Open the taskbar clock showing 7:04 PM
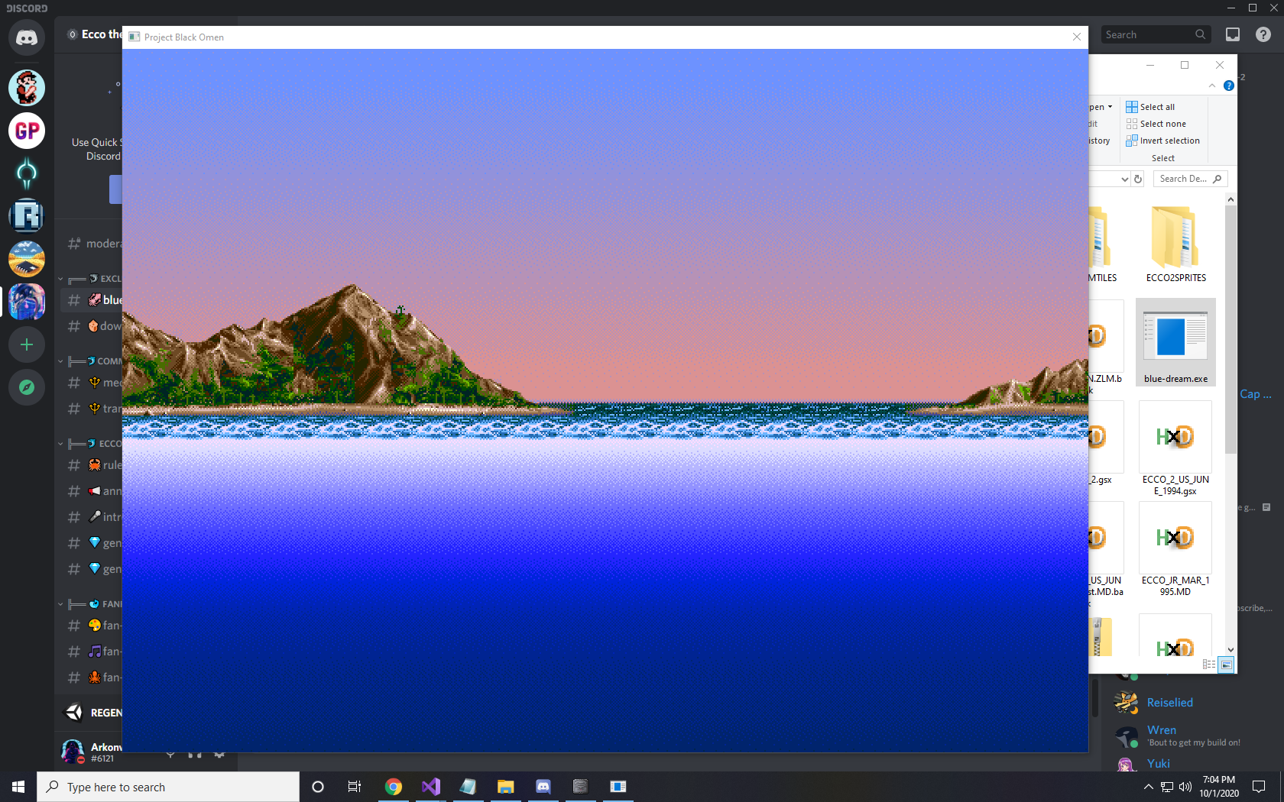1284x802 pixels. [x=1219, y=787]
